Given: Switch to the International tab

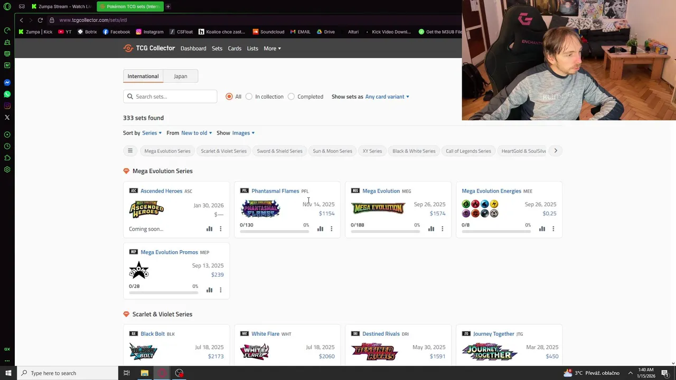Looking at the screenshot, I should tap(143, 76).
